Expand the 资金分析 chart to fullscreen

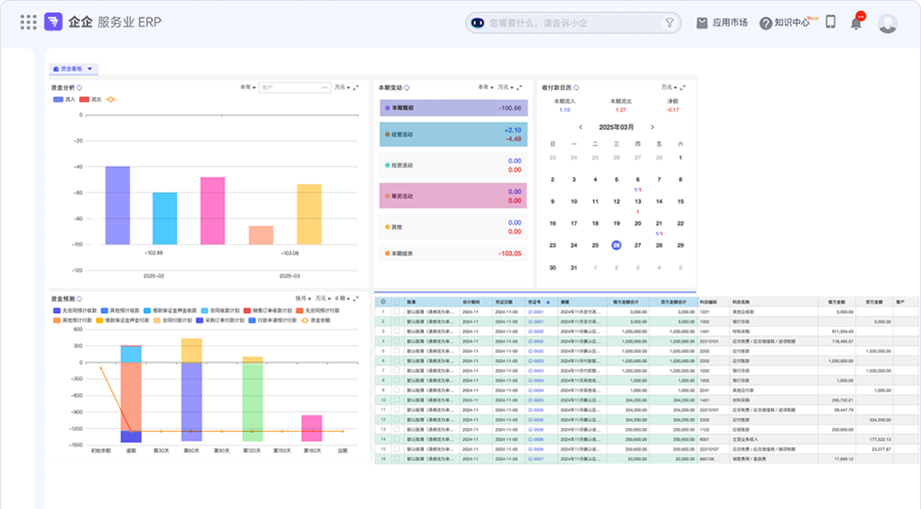coord(356,87)
